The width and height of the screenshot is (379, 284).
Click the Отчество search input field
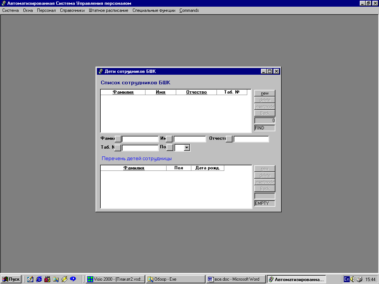[x=251, y=139]
